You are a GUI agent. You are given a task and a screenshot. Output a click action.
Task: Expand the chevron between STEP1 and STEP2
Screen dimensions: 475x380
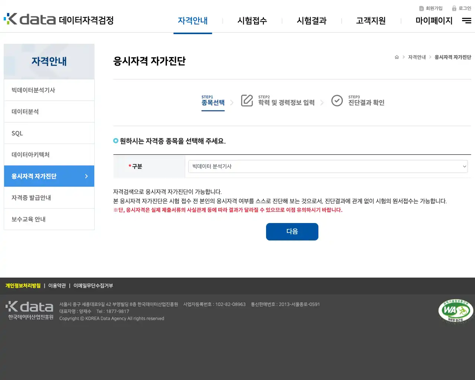(232, 102)
